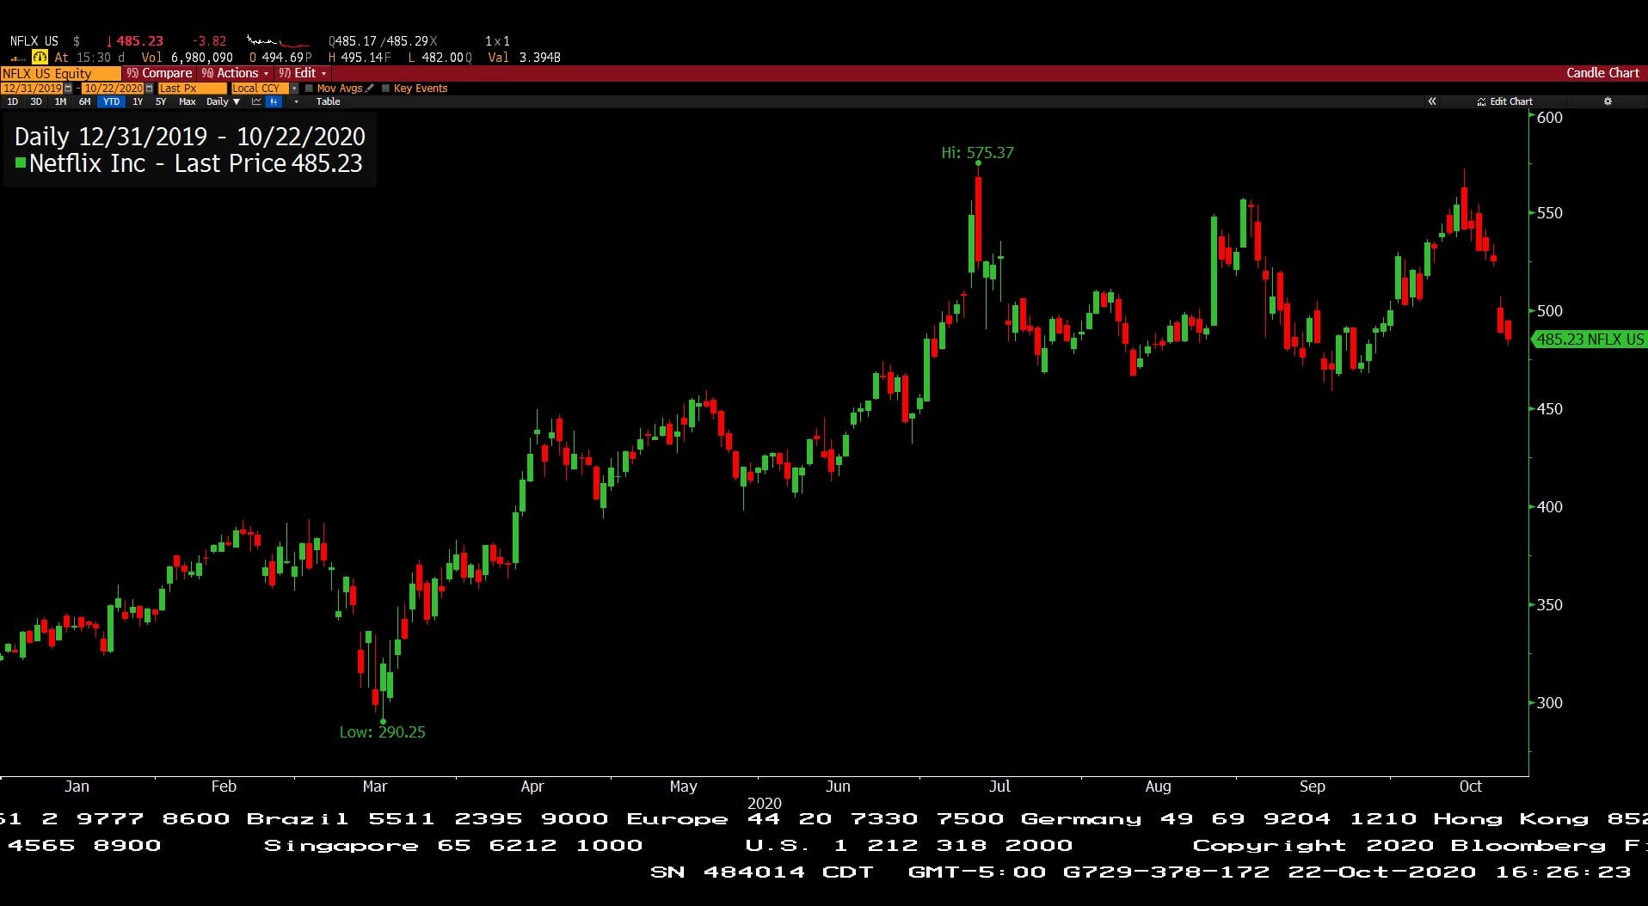The height and width of the screenshot is (906, 1648).
Task: Click the Candle Chart title text
Action: (x=1602, y=73)
